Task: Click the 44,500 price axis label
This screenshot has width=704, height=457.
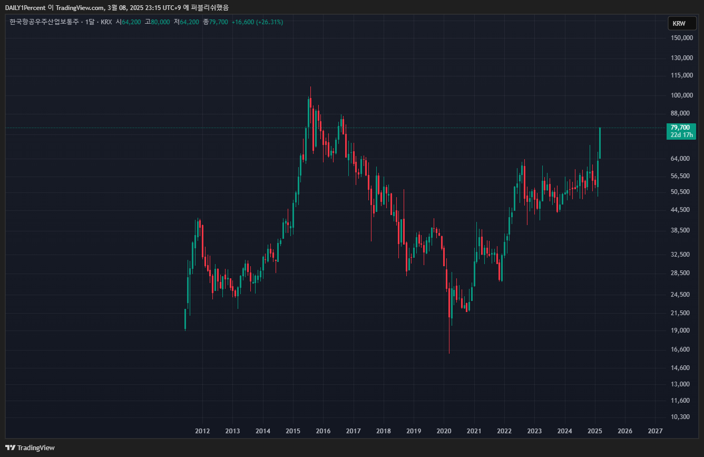Action: 679,210
